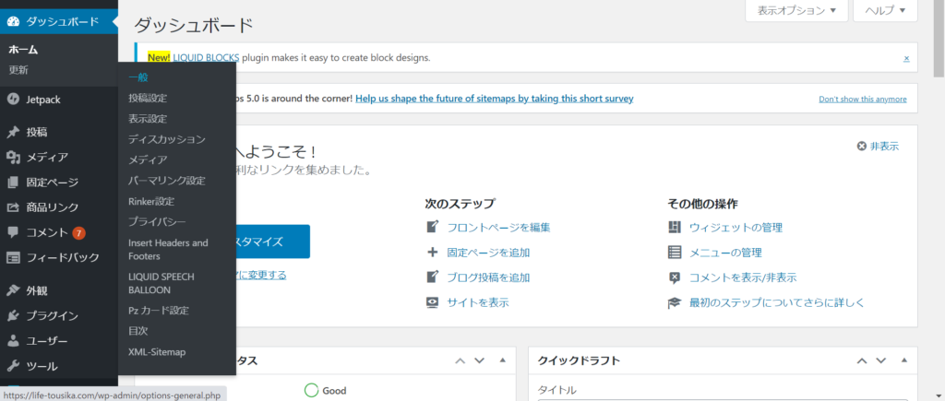Click the widget icon beside ウィジェットの管理
945x401 pixels.
click(x=675, y=227)
